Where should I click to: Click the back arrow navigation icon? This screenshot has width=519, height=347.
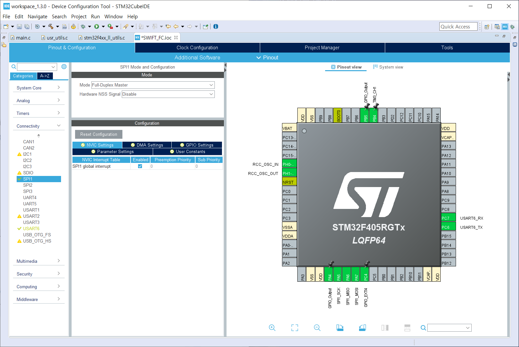(176, 26)
